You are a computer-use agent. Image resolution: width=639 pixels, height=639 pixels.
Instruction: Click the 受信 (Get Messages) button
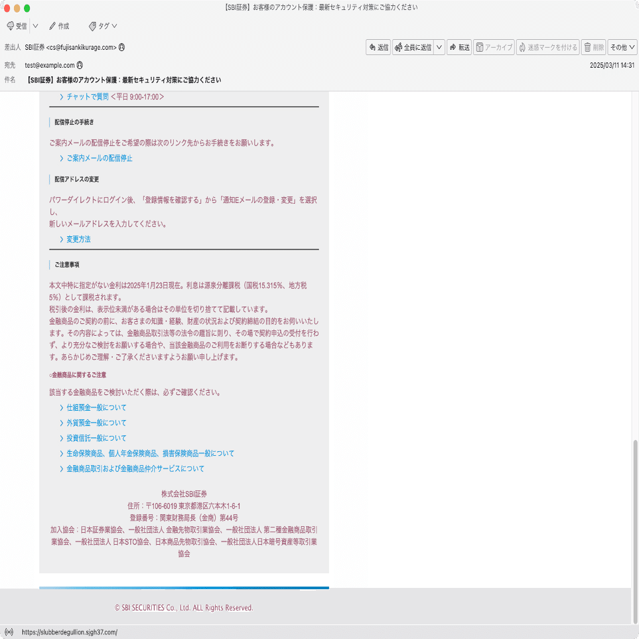coord(17,26)
